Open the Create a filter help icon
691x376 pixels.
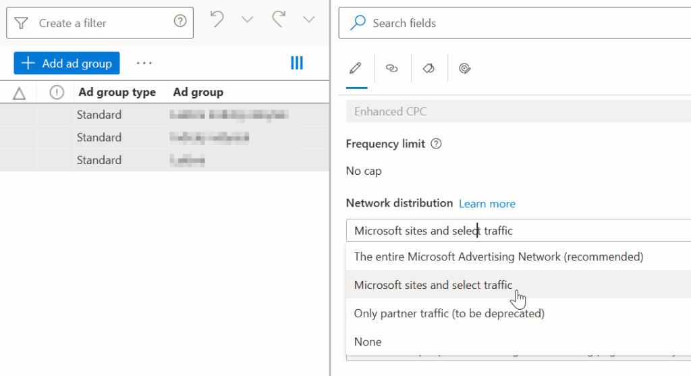click(x=179, y=21)
